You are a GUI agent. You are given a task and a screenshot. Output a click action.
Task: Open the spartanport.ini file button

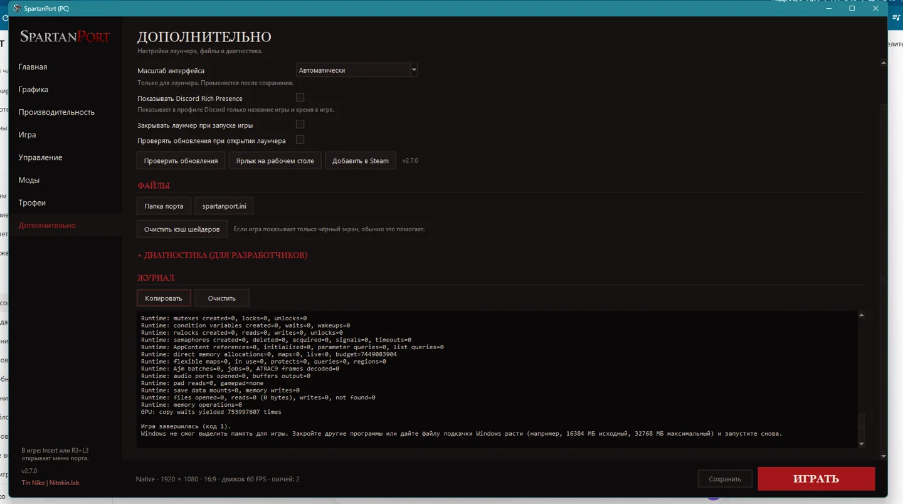[224, 206]
